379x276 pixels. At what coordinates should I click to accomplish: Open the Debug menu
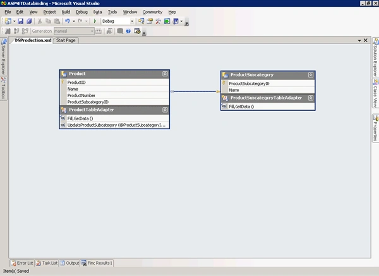[x=81, y=12]
